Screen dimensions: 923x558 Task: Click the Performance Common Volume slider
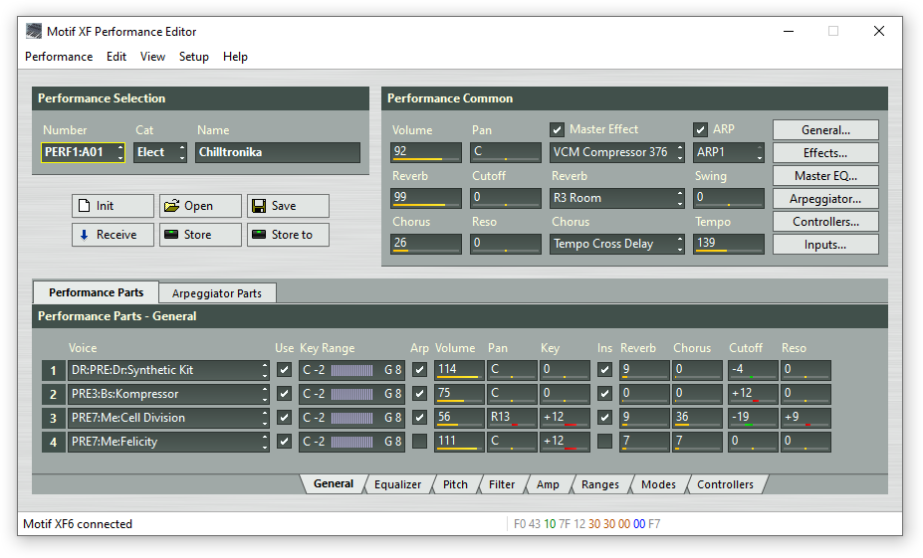point(426,152)
